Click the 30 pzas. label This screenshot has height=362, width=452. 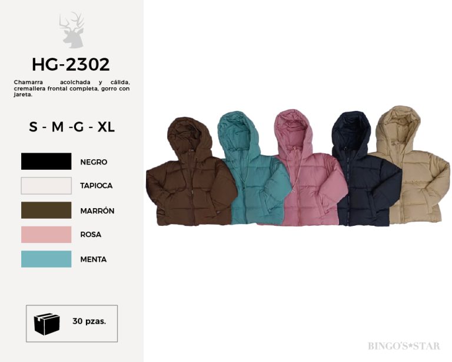89,321
